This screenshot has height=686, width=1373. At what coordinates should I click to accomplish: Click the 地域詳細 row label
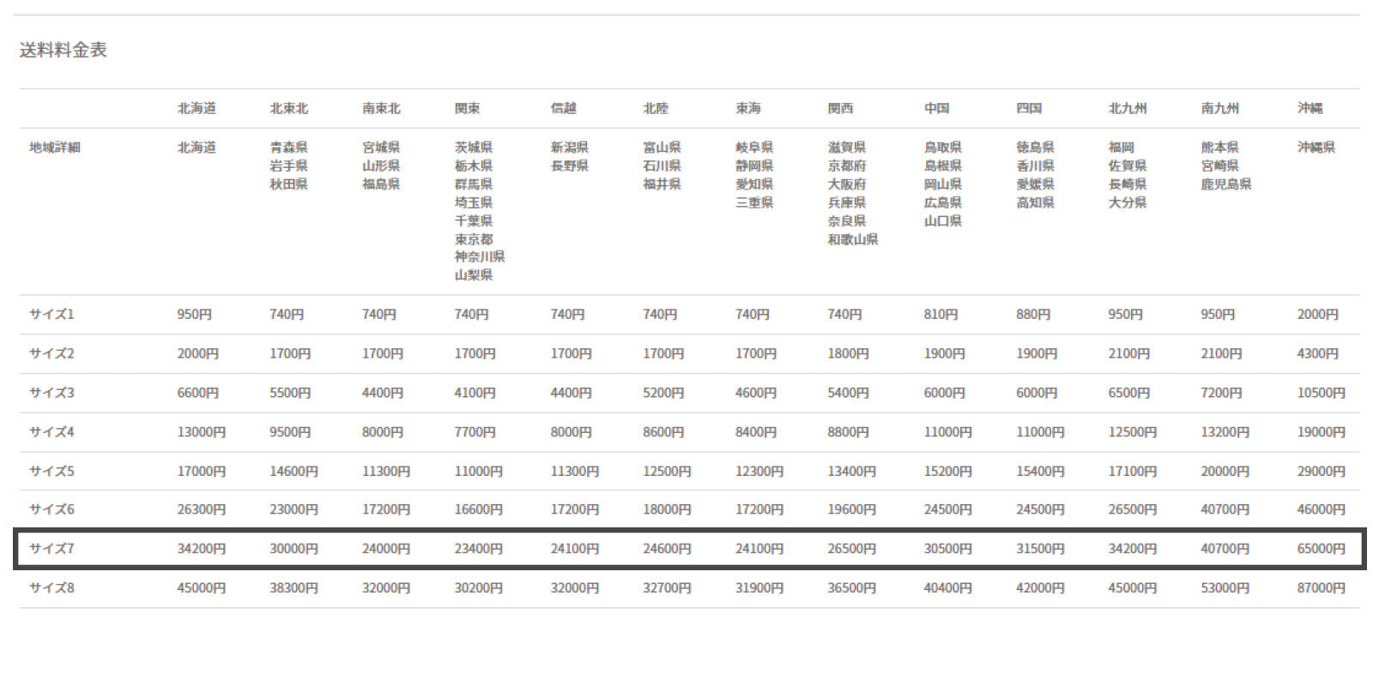tap(54, 147)
